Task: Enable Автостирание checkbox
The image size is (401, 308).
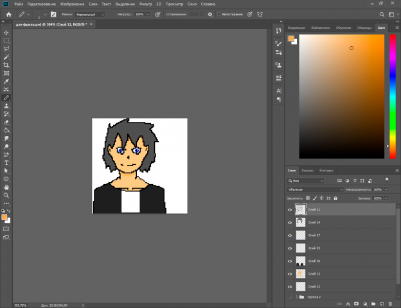Action: [218, 14]
